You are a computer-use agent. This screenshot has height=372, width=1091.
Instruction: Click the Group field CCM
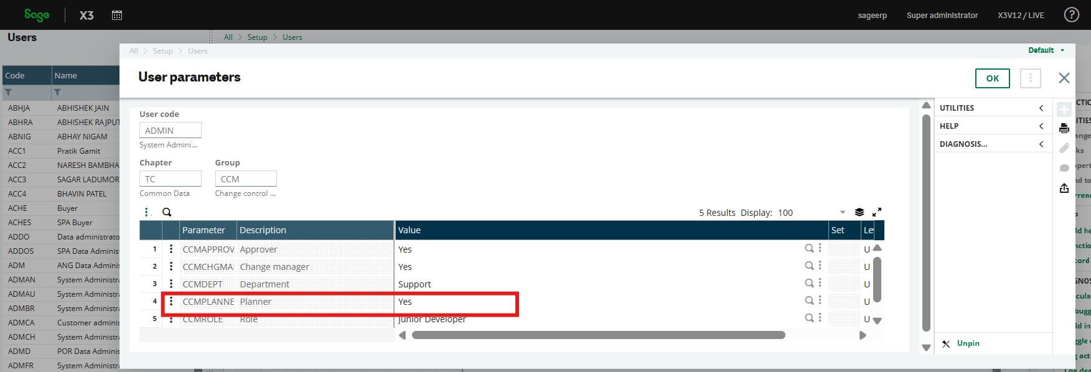tap(246, 179)
